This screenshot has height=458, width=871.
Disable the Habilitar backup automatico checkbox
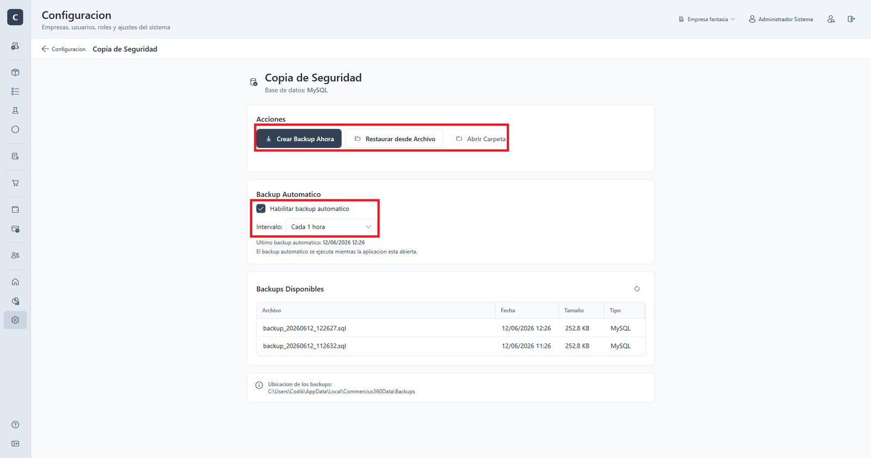(x=261, y=209)
